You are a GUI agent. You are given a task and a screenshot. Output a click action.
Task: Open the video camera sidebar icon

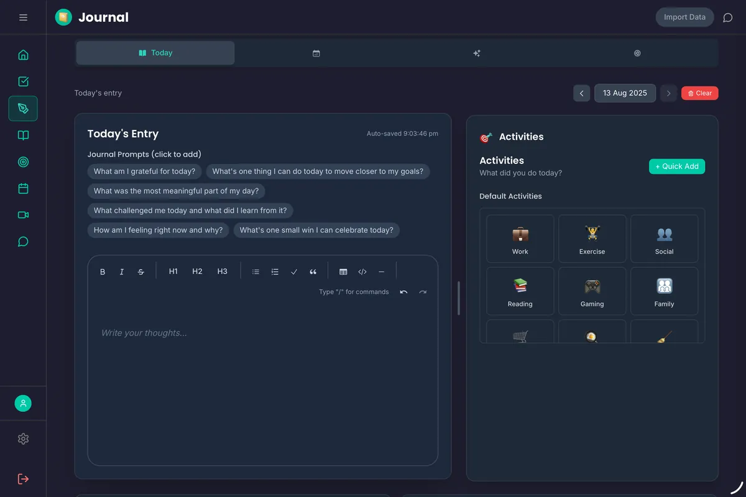click(x=23, y=215)
